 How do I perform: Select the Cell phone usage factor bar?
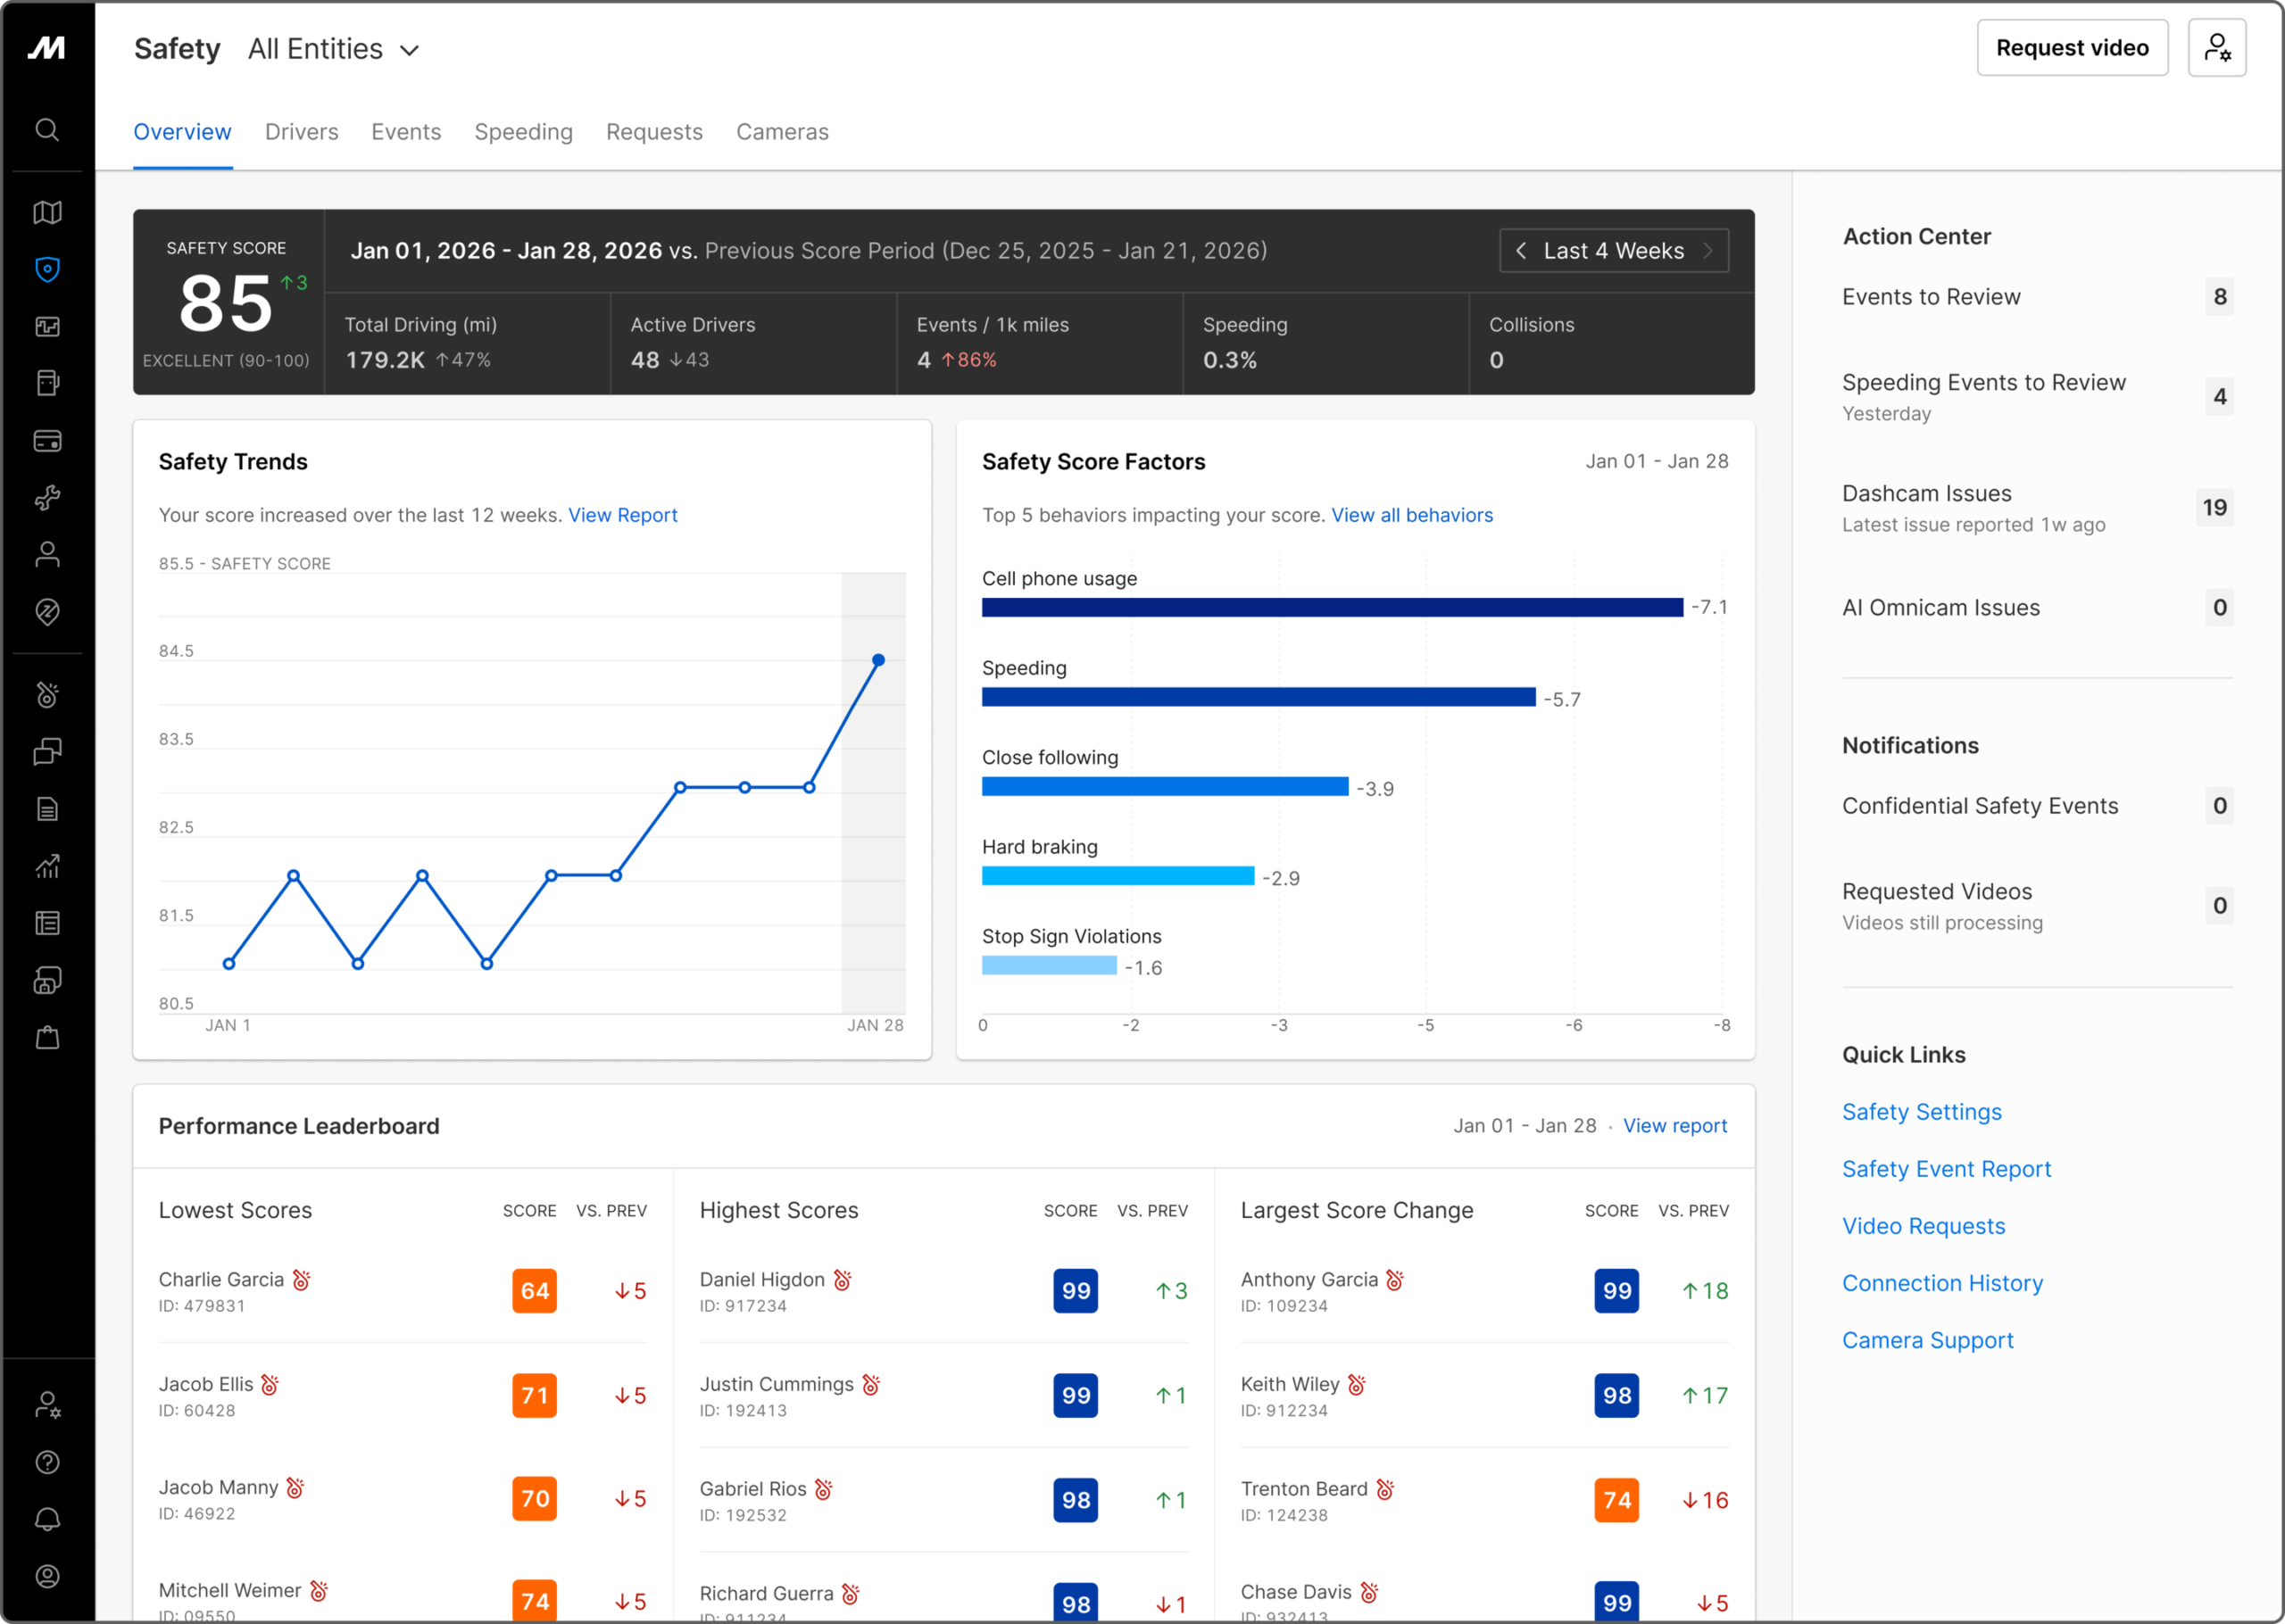click(1330, 606)
